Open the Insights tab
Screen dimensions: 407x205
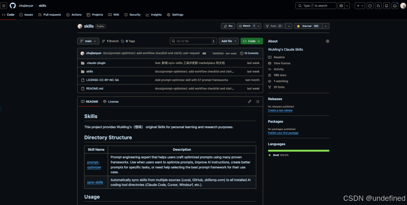(154, 15)
